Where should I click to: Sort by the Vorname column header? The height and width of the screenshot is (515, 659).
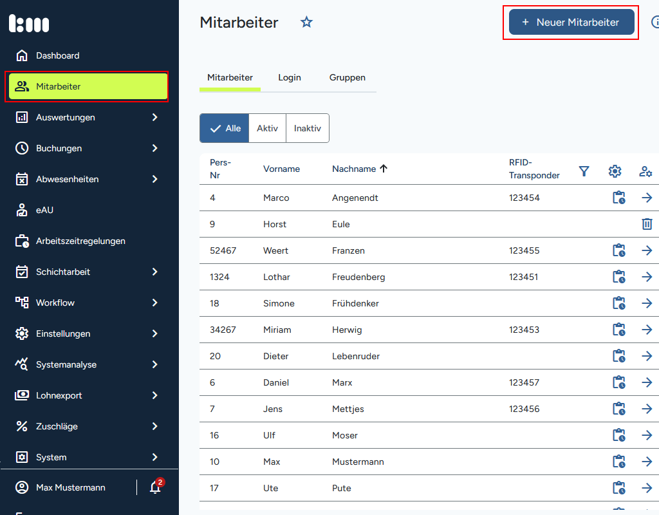282,169
